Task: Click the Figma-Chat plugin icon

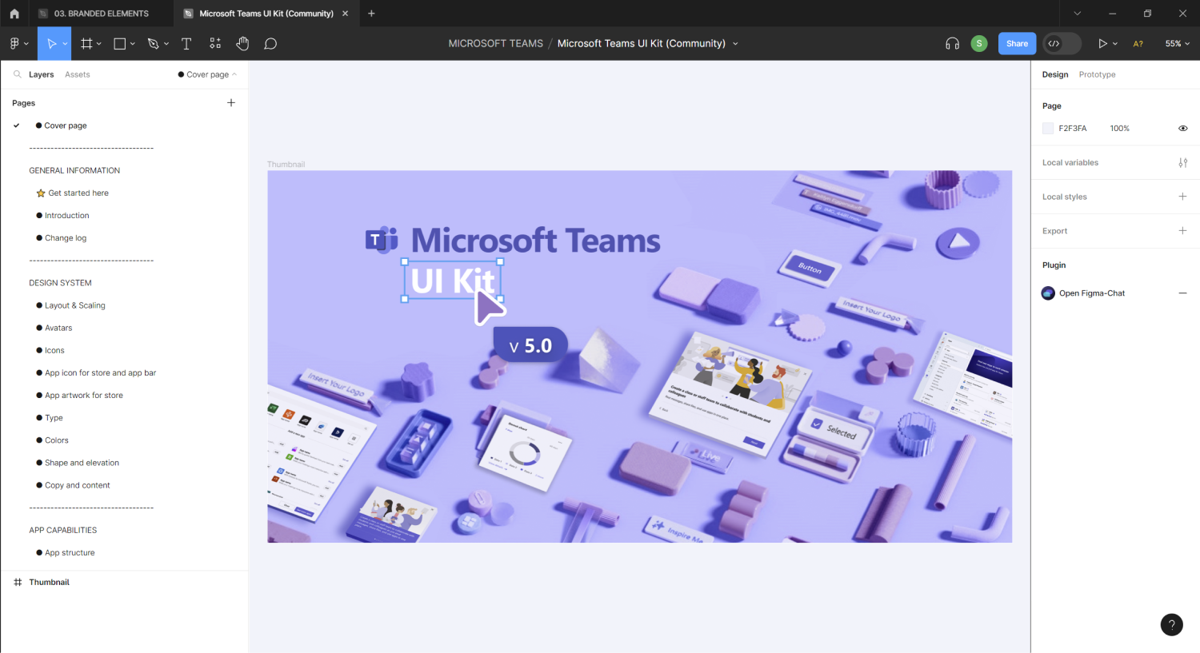Action: [x=1048, y=293]
